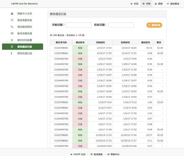Go to 账号余额充值 in the sidebar

coord(22,33)
